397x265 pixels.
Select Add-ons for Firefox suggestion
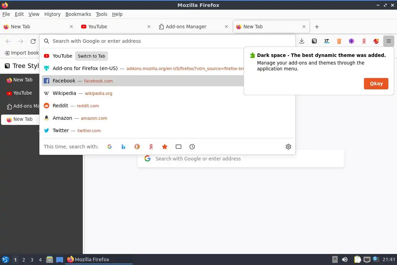pos(143,68)
